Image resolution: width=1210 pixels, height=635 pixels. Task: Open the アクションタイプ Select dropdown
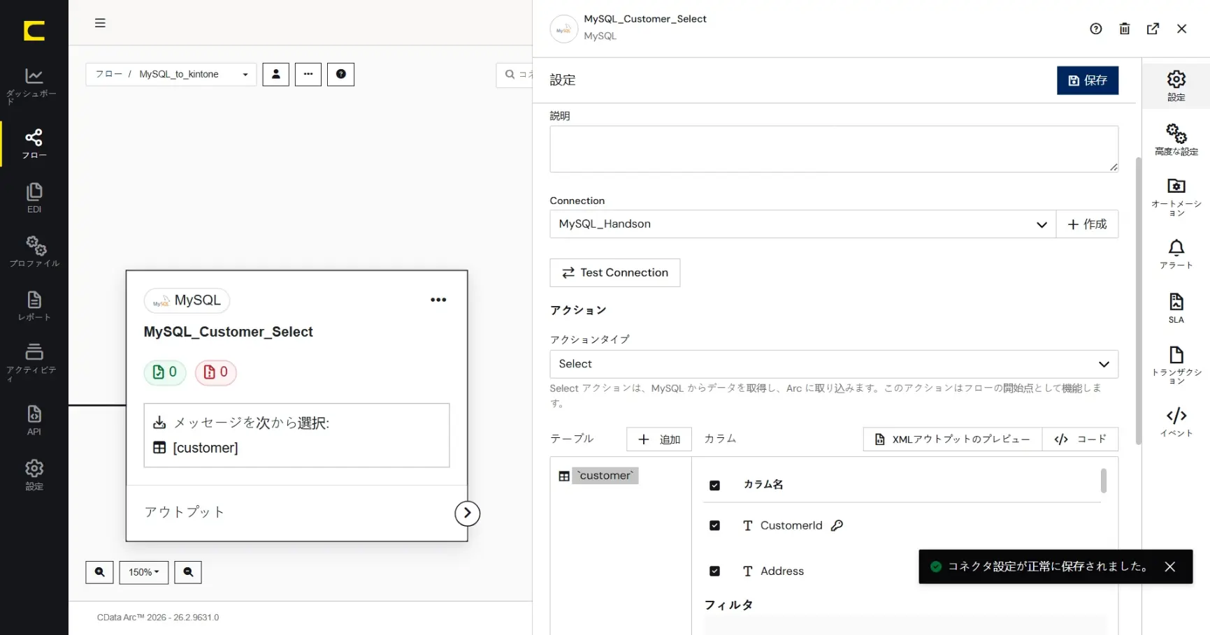(834, 364)
